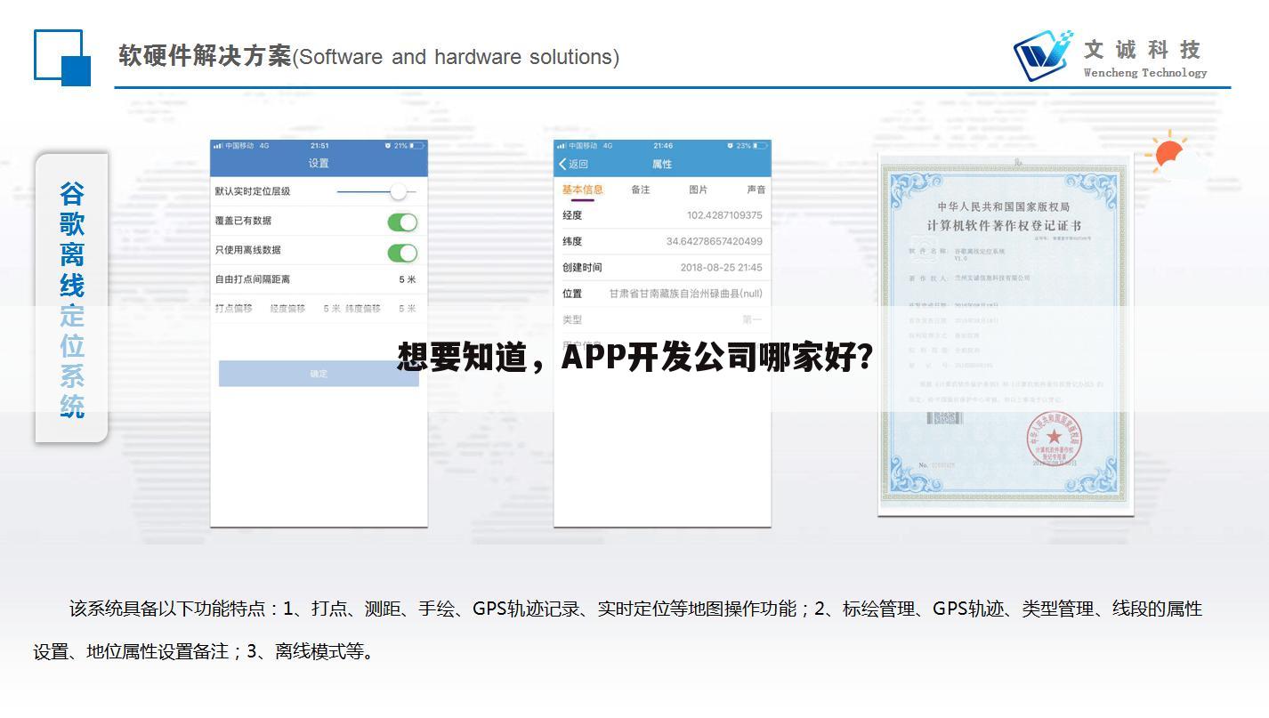Click the 自由打点间隔距离 5 米 value

(x=408, y=279)
